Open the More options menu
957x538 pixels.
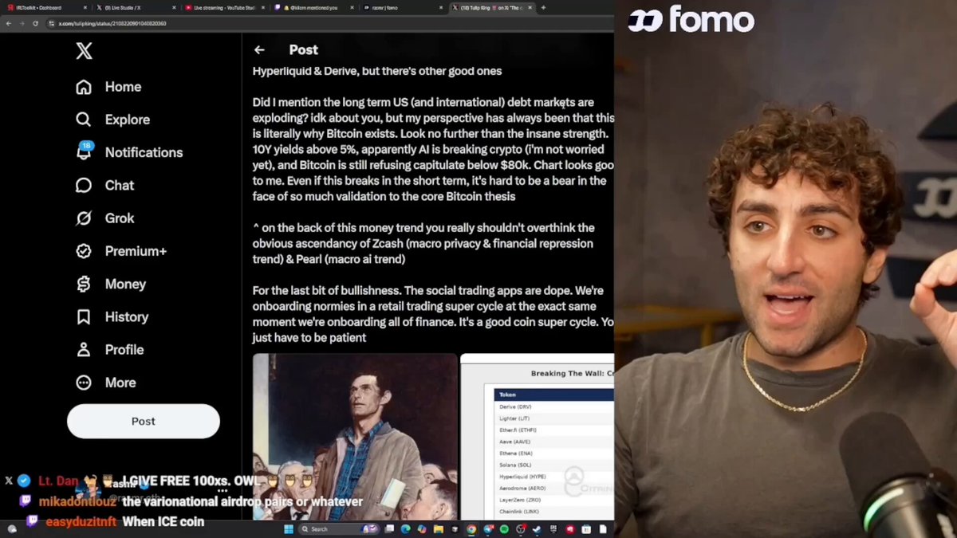click(x=106, y=383)
